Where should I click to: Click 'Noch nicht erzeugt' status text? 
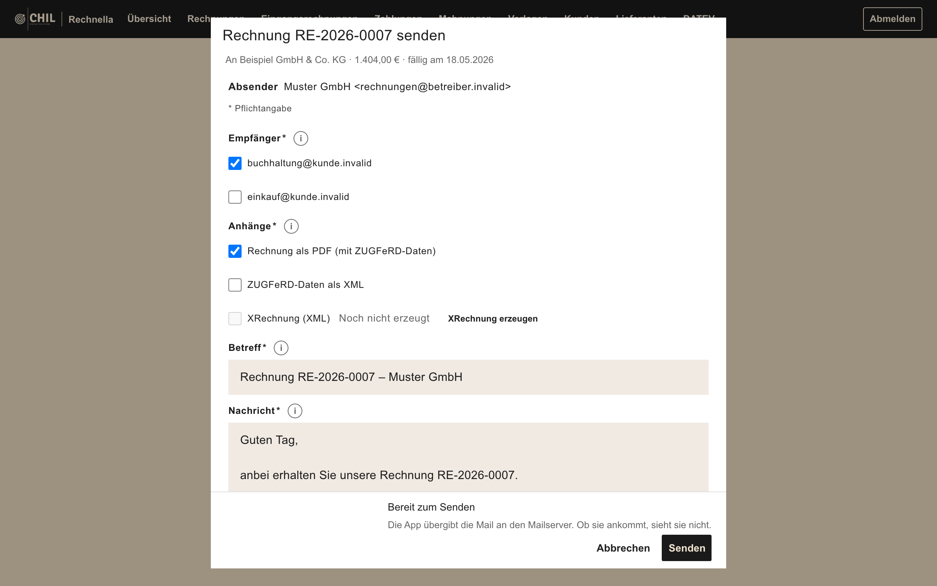point(384,318)
